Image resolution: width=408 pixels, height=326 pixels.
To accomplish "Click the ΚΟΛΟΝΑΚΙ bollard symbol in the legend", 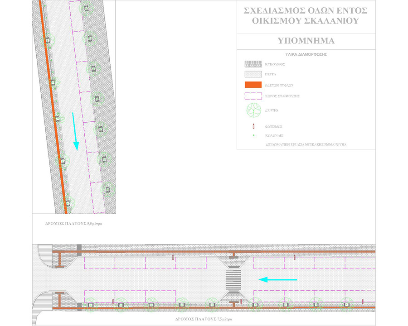I will click(254, 135).
